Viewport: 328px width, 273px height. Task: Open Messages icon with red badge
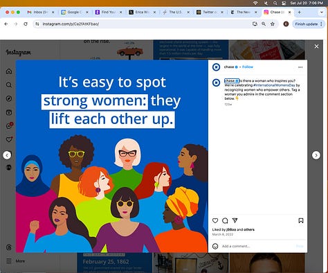(9, 125)
